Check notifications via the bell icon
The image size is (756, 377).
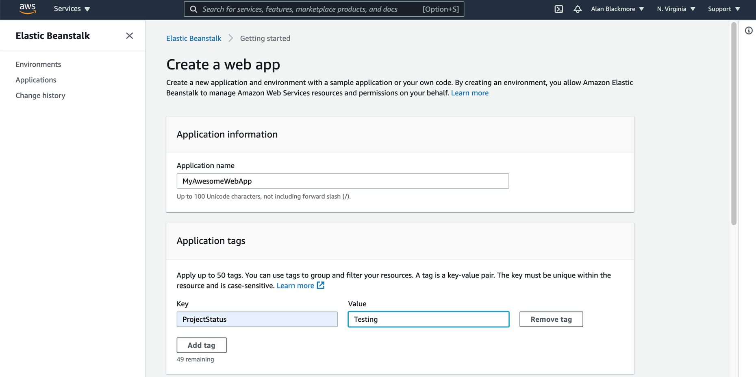click(577, 9)
